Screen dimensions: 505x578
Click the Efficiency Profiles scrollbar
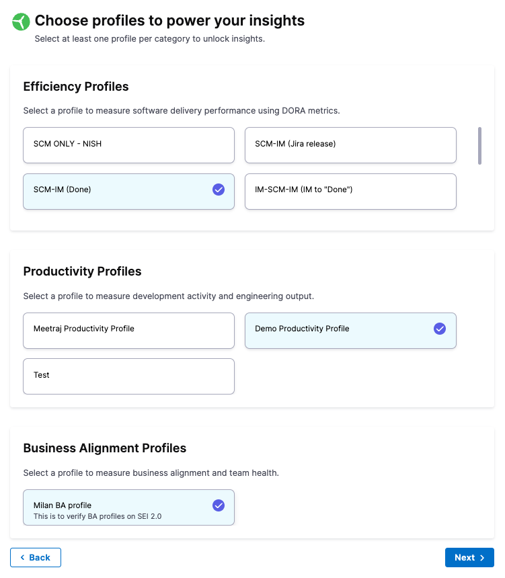(479, 145)
